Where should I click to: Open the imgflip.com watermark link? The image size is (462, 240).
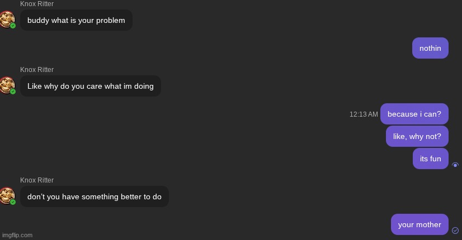click(17, 235)
